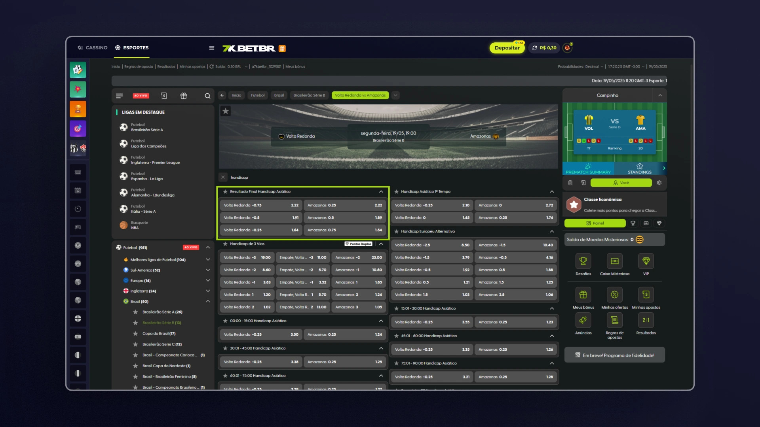Switch to the CASSINO tab
Screen dimensions: 760x427
[93, 48]
